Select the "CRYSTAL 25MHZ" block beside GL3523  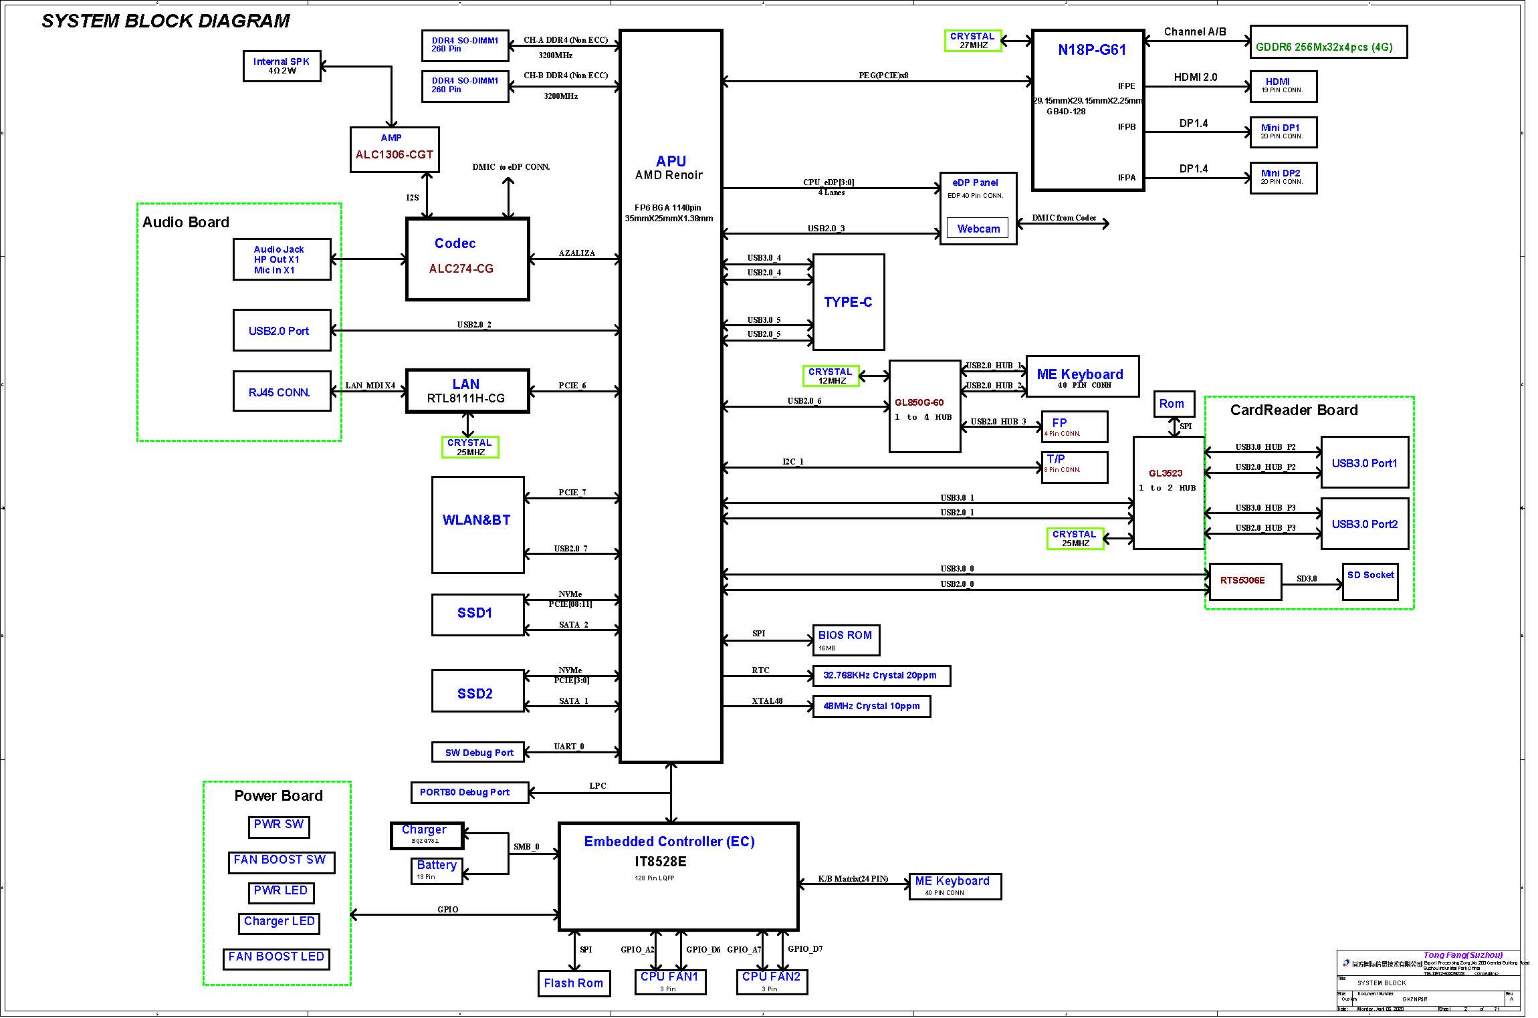1075,539
